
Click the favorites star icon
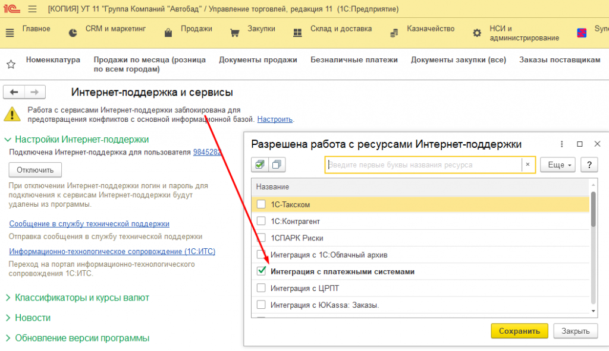tap(11, 64)
